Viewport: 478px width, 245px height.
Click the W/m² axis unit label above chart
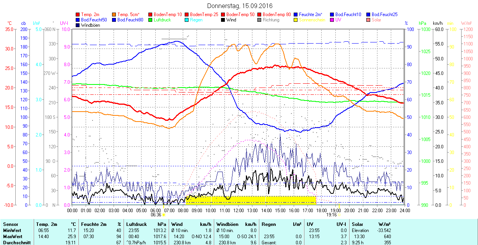(x=466, y=23)
